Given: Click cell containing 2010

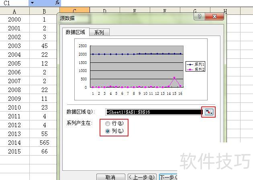Looking at the screenshot, I should [14, 107].
